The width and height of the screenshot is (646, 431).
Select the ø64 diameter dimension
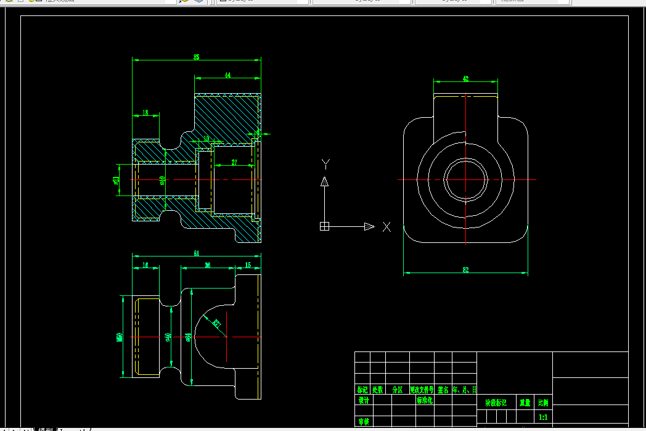click(x=188, y=337)
